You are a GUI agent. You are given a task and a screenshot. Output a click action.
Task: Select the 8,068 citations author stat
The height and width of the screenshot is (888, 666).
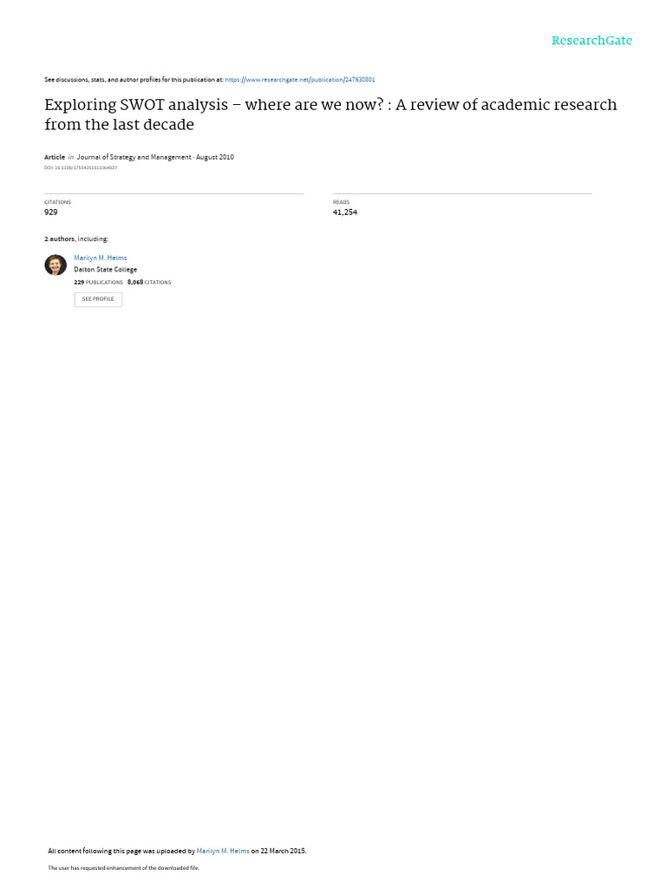tap(149, 282)
